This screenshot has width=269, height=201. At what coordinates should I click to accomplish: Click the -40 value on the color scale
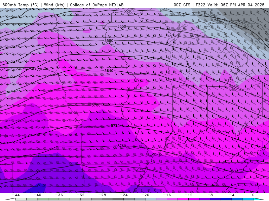click(37, 195)
